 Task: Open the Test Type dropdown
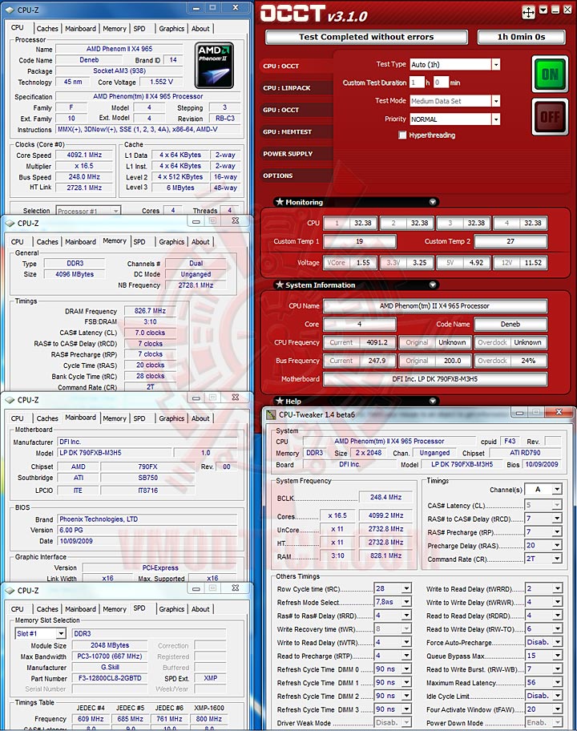(496, 64)
